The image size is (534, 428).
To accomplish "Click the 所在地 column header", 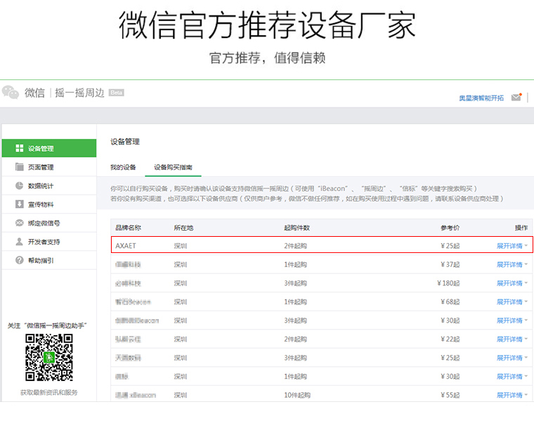I will (183, 228).
